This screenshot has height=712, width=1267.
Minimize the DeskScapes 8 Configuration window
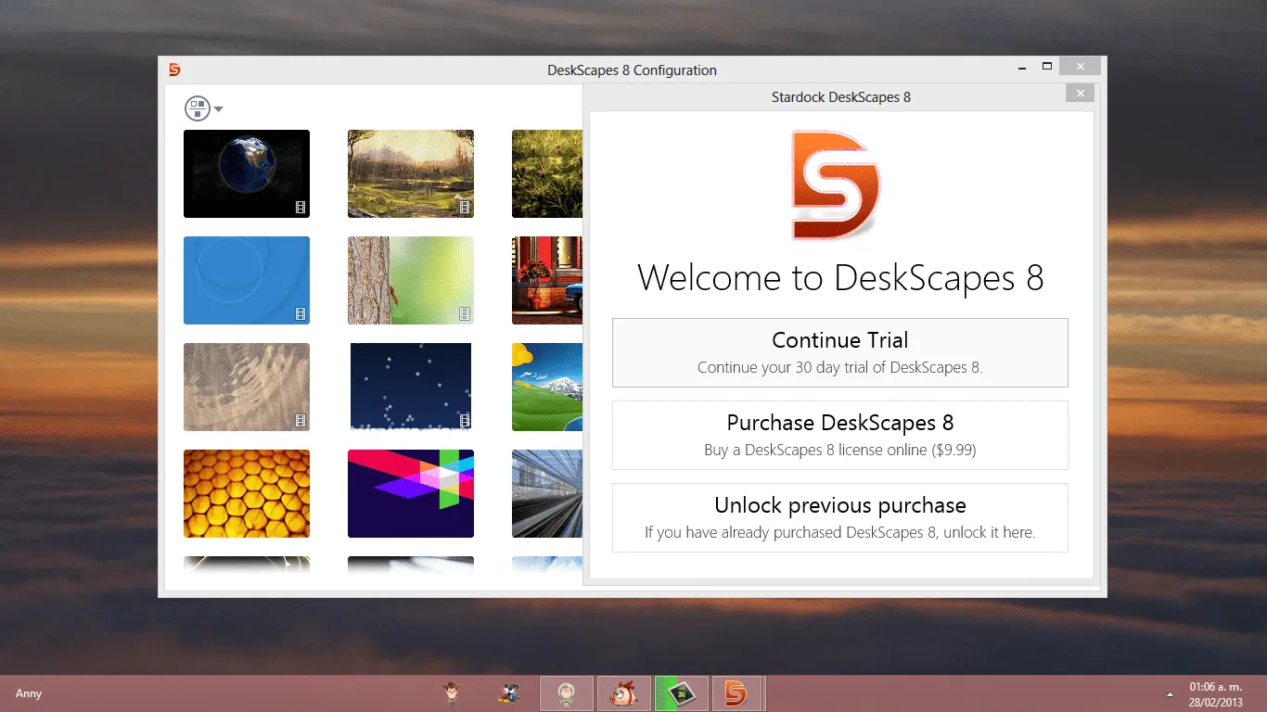click(1022, 67)
